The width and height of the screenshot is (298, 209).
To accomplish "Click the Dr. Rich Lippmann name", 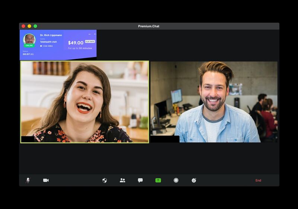I will [x=51, y=35].
